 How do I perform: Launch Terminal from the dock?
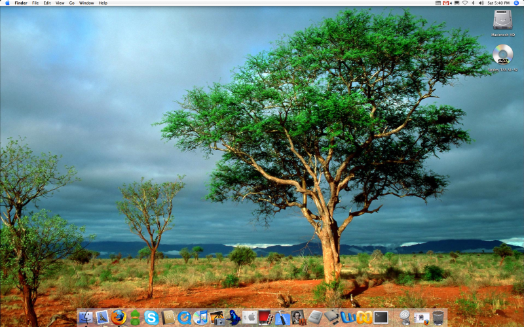click(381, 317)
